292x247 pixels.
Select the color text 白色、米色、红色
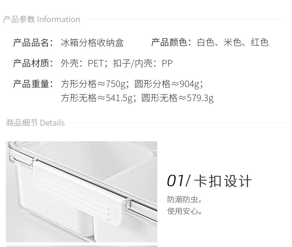pyautogui.click(x=233, y=42)
